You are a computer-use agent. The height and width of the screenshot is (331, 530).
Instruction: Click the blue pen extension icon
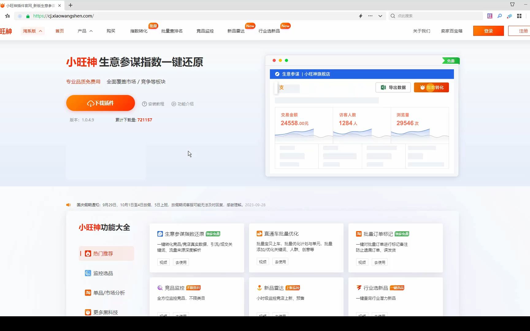[509, 16]
